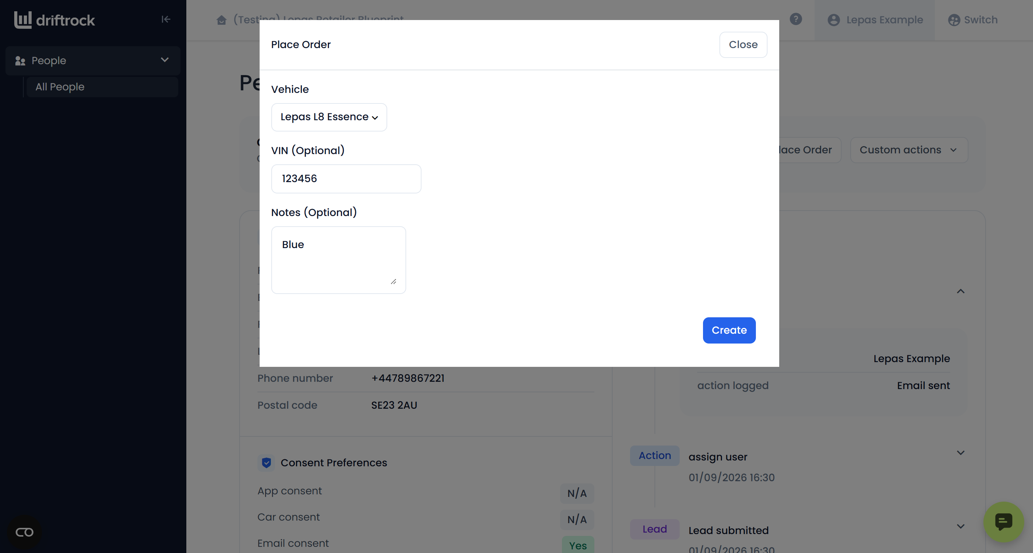Open the Vehicle dropdown Lepas L8 Essence
Screen dimensions: 1033x553
coord(329,117)
